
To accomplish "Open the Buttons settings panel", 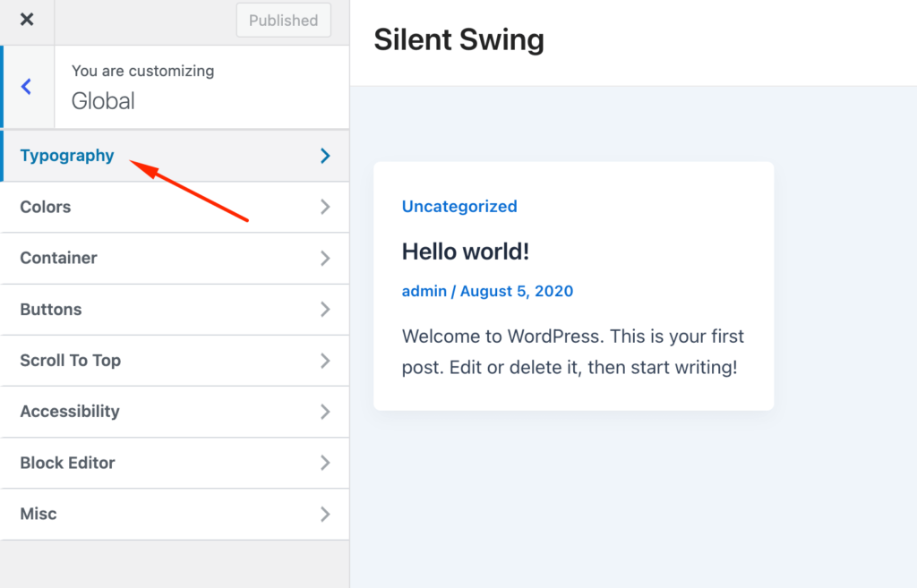I will tap(51, 310).
